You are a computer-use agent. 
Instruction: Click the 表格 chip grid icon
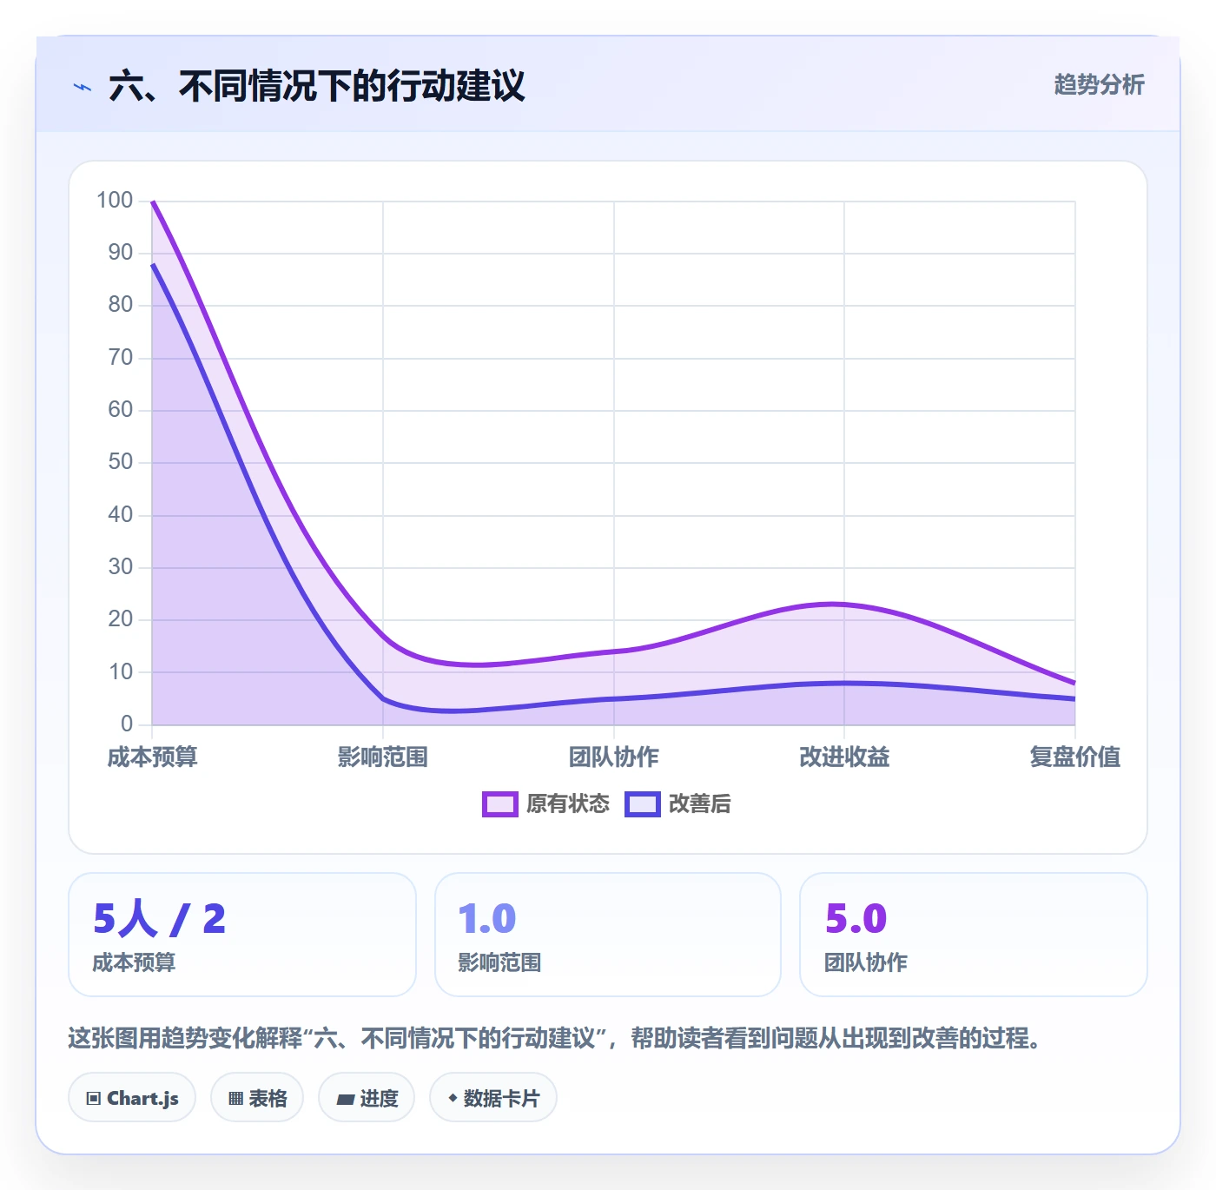(x=235, y=1099)
